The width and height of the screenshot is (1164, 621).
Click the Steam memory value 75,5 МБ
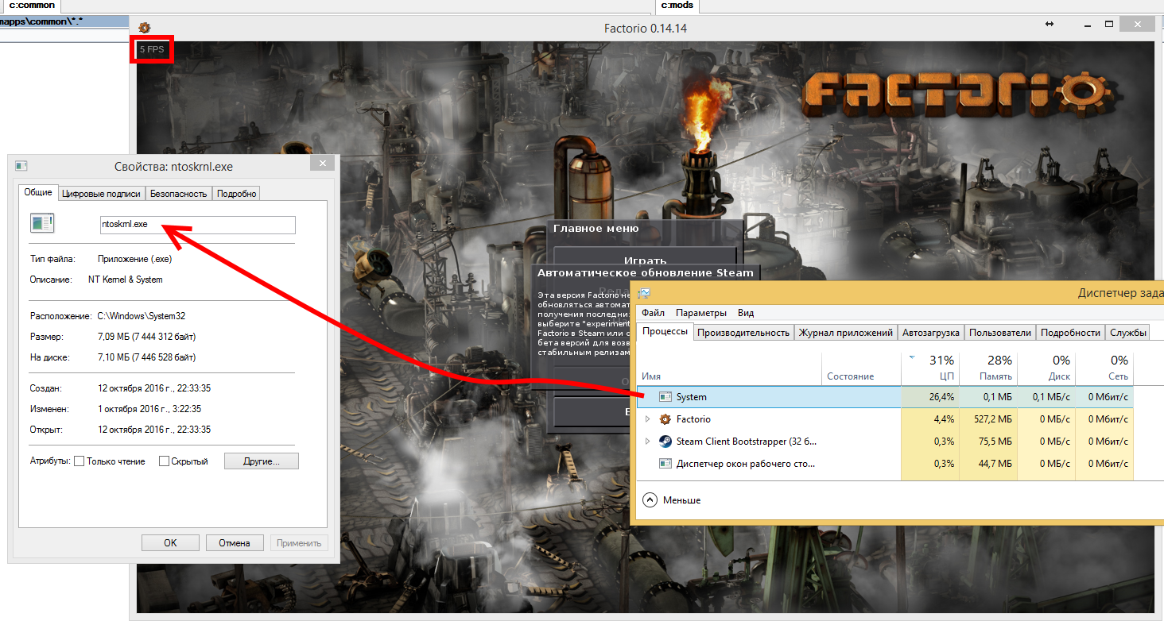[x=994, y=442]
